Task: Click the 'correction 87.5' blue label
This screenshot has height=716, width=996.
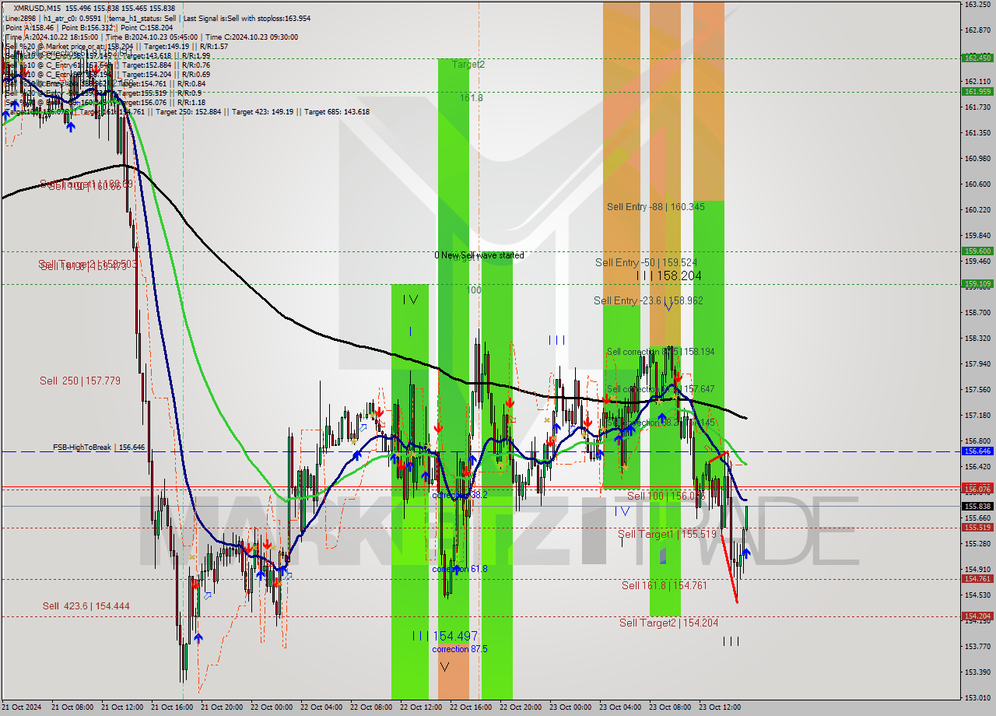Action: click(461, 649)
